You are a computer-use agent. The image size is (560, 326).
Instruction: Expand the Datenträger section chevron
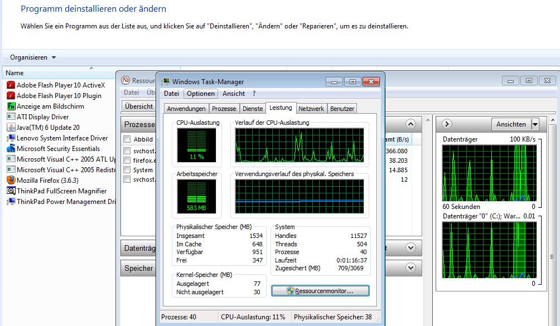point(411,248)
